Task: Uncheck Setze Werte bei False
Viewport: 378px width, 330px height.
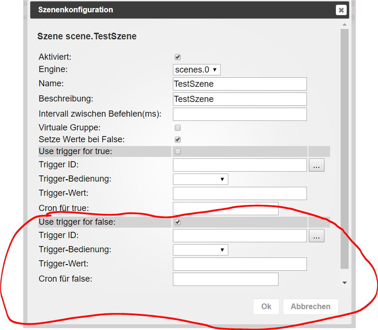Action: point(178,139)
